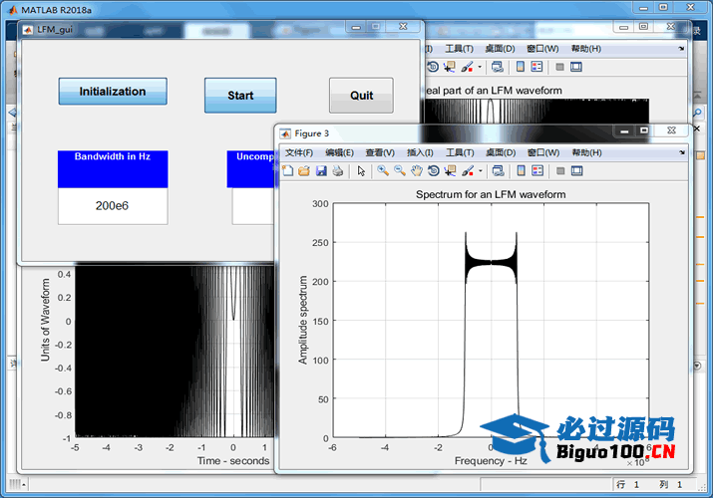Open 插入(I) menu in Figure 3
This screenshot has width=713, height=498.
(x=420, y=152)
